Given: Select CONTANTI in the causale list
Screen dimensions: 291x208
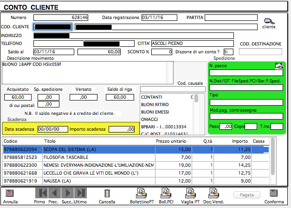Looking at the screenshot, I should point(167,97).
